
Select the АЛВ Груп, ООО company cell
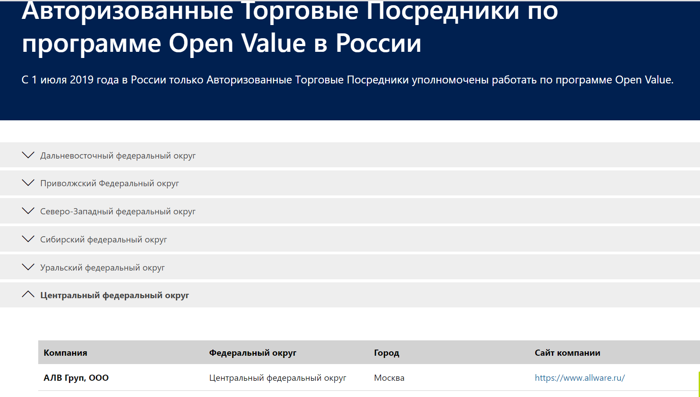76,378
